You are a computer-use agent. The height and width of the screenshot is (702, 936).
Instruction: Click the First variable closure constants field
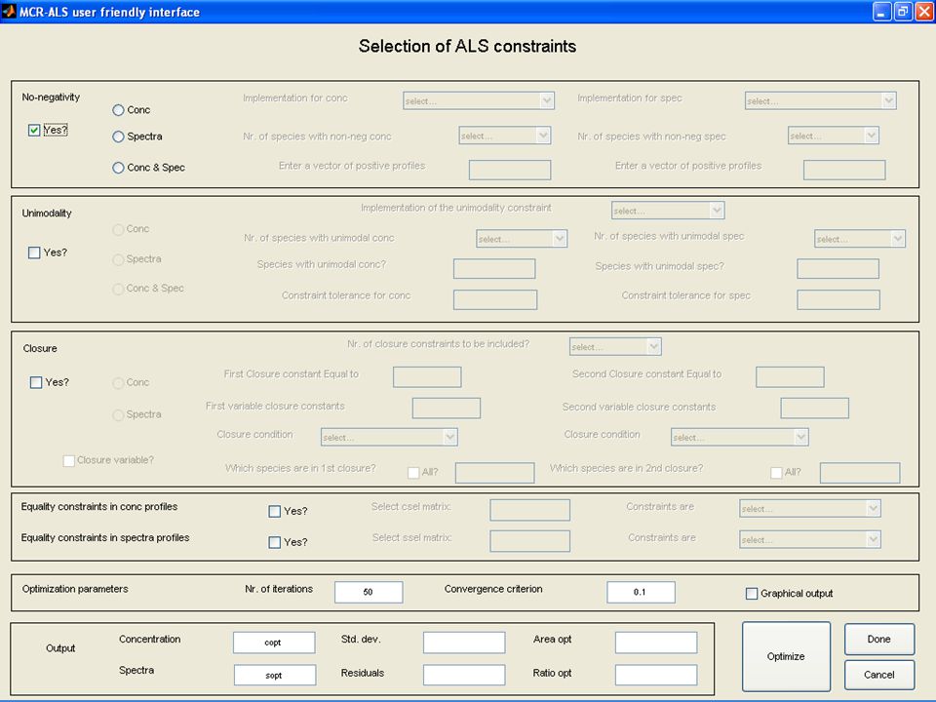(447, 409)
